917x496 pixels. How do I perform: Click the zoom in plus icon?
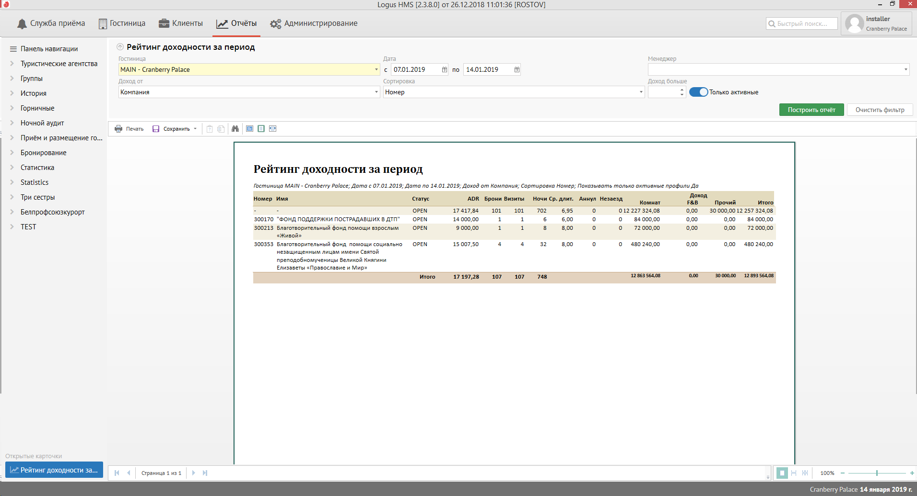912,473
